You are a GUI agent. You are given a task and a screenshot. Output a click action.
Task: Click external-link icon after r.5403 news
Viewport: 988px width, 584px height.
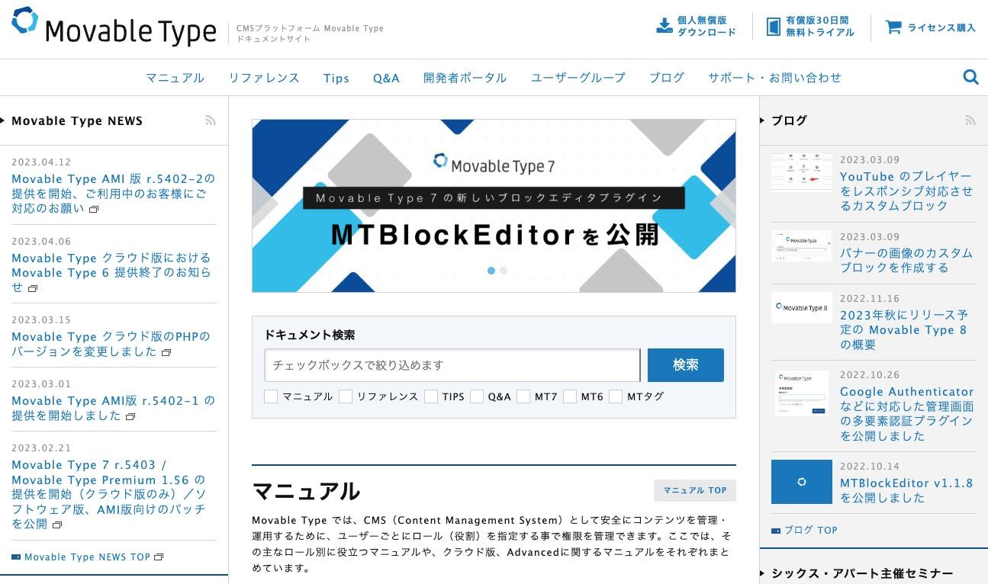pos(57,525)
